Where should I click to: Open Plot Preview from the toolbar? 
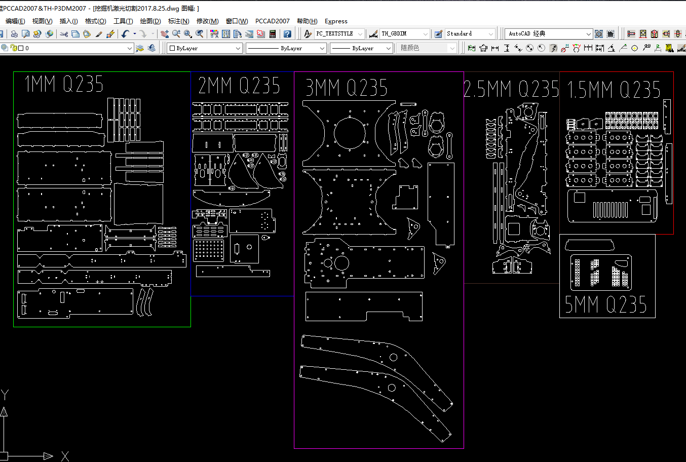[x=25, y=34]
